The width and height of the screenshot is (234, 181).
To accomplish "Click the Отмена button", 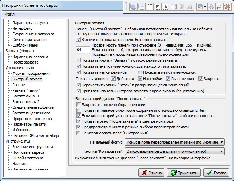I will [x=151, y=173].
